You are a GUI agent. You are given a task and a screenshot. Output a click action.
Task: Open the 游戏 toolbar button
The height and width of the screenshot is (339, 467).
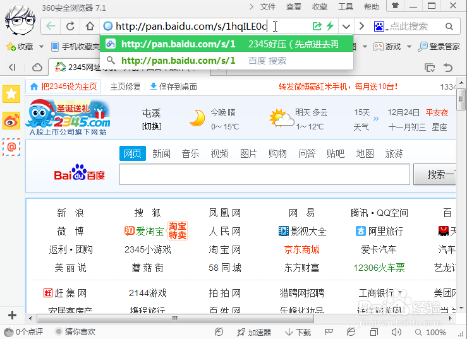[387, 47]
